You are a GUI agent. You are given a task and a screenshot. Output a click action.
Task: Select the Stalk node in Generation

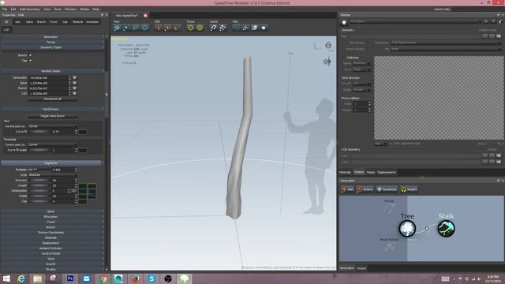(x=446, y=228)
